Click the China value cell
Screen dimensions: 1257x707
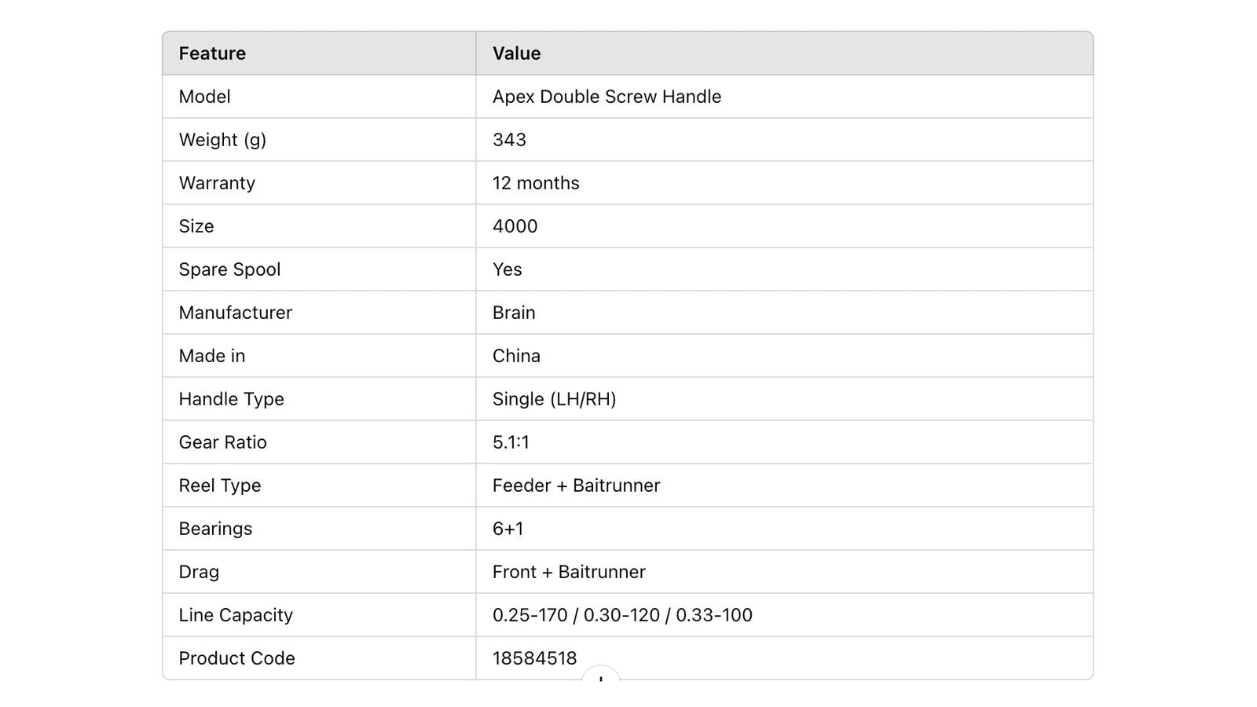784,356
